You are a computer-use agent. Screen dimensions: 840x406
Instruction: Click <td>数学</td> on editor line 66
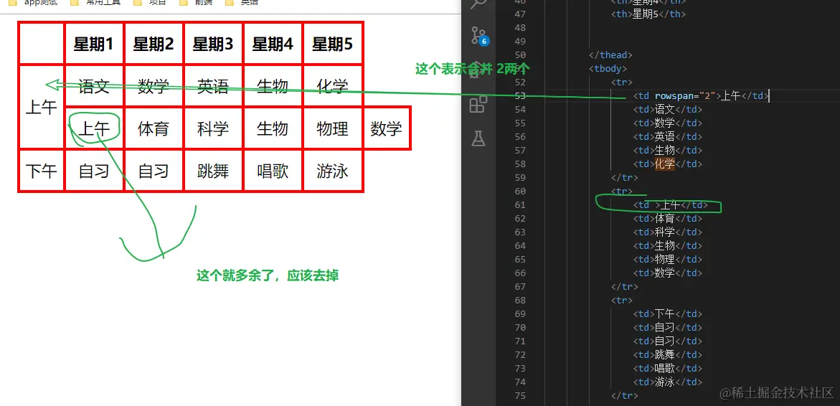(x=668, y=273)
